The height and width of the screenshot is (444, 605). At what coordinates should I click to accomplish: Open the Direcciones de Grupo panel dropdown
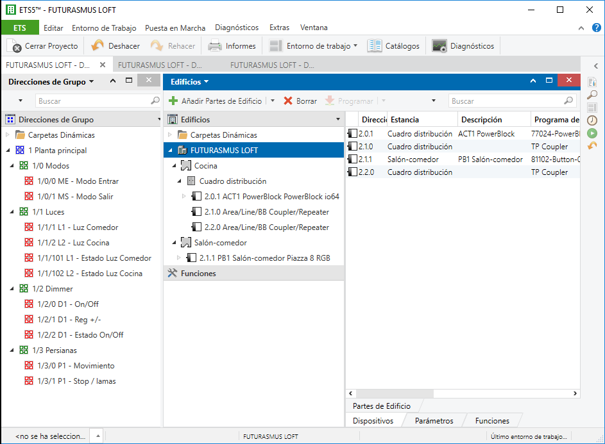tap(91, 82)
